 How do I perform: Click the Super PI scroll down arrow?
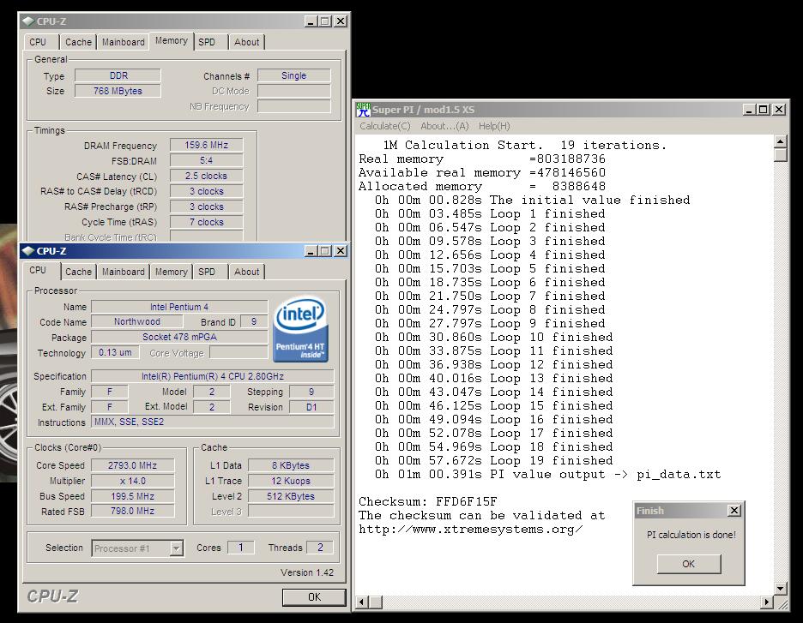click(x=780, y=588)
